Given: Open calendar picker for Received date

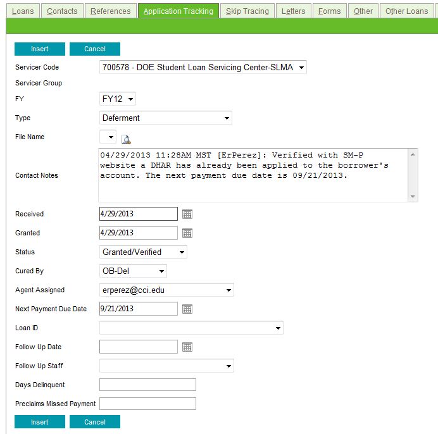Looking at the screenshot, I should [x=187, y=214].
